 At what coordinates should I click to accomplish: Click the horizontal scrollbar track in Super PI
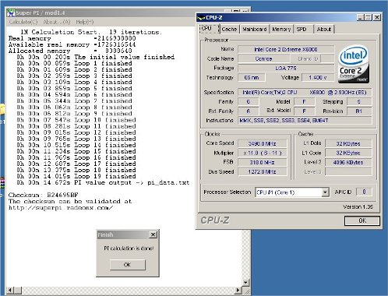pyautogui.click(x=129, y=291)
